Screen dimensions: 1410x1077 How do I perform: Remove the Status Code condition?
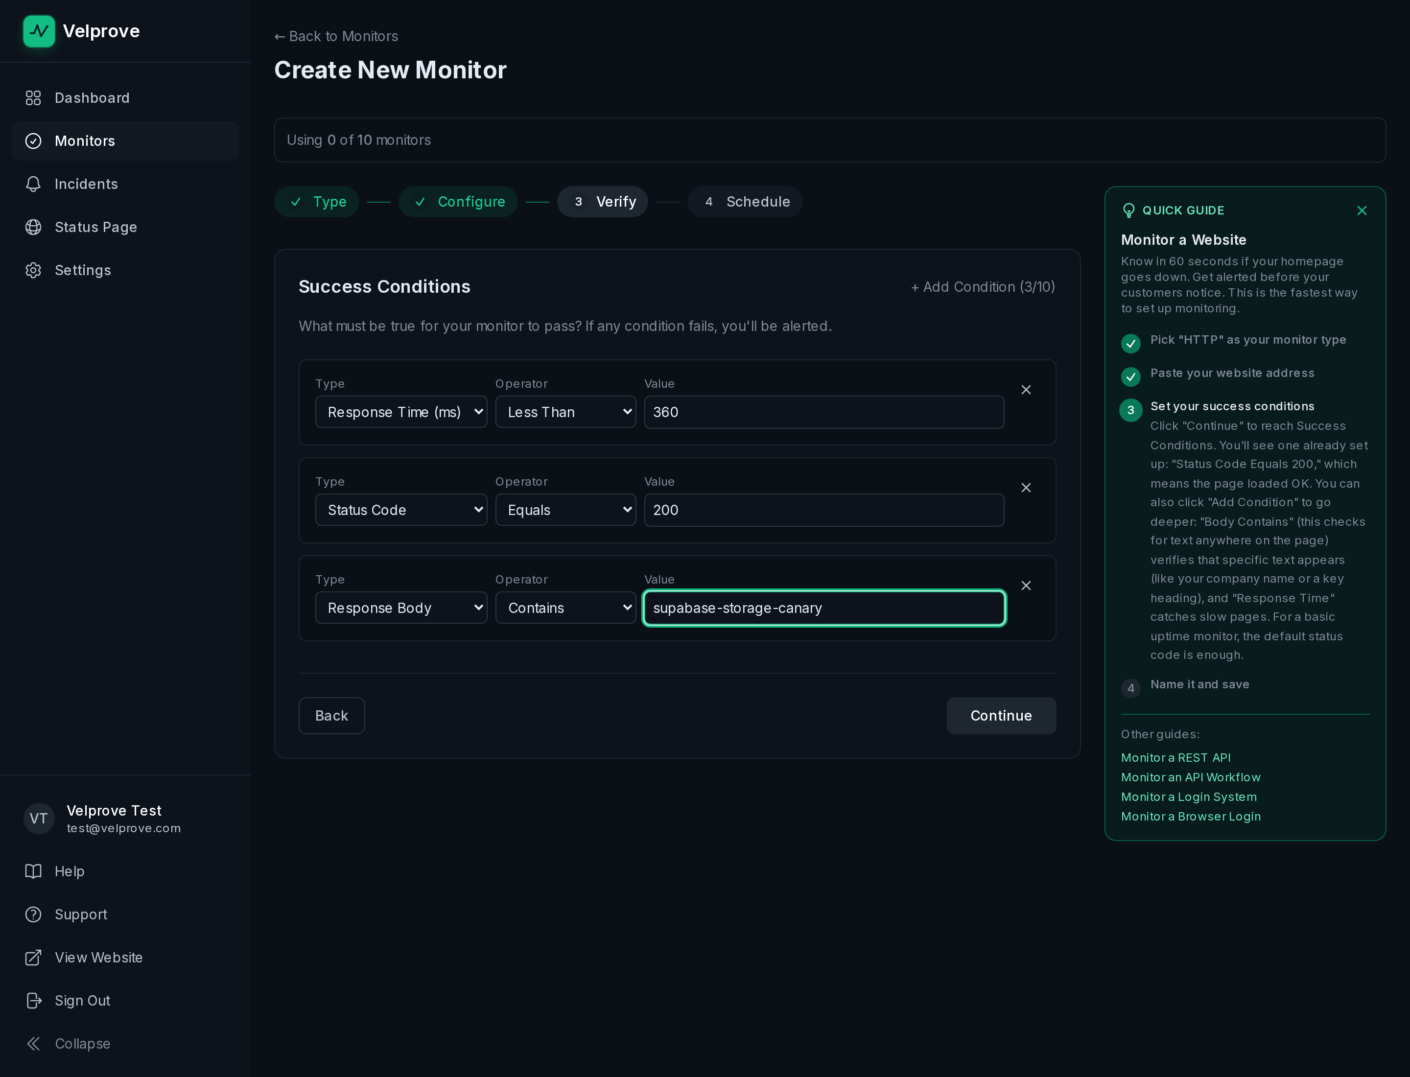click(x=1026, y=488)
